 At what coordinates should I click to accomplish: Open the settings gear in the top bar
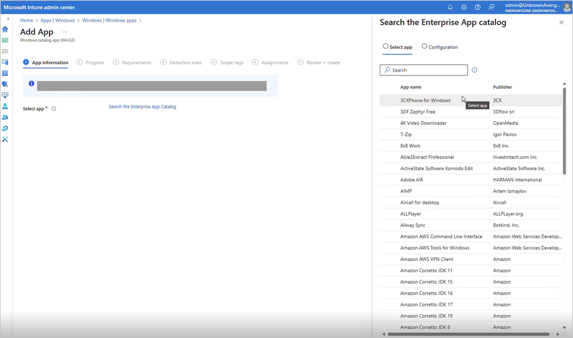click(464, 7)
